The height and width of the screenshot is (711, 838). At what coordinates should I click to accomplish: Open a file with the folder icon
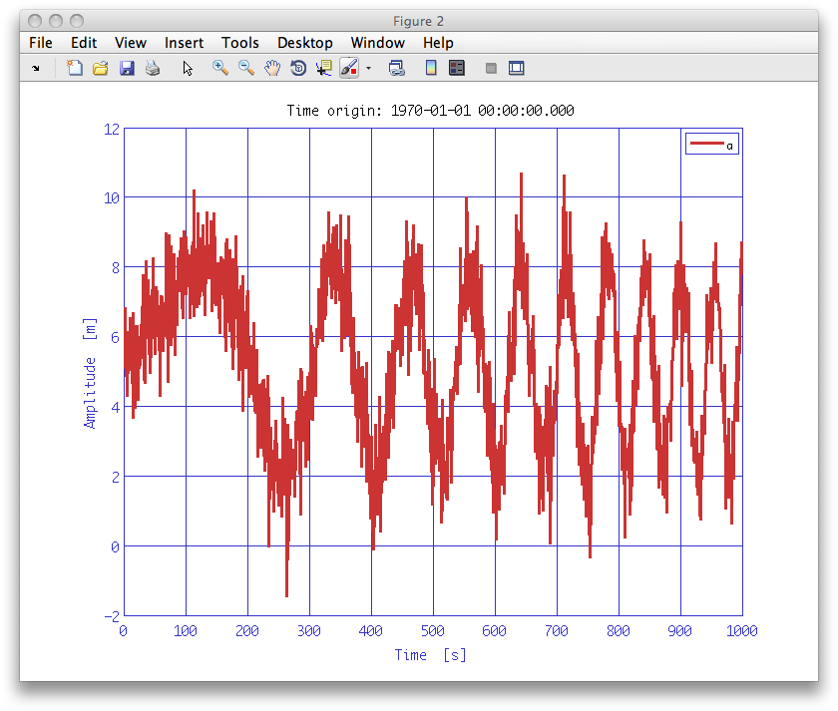pyautogui.click(x=101, y=68)
